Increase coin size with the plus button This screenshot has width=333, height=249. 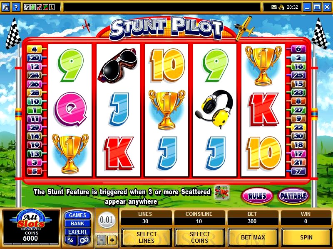(112, 240)
